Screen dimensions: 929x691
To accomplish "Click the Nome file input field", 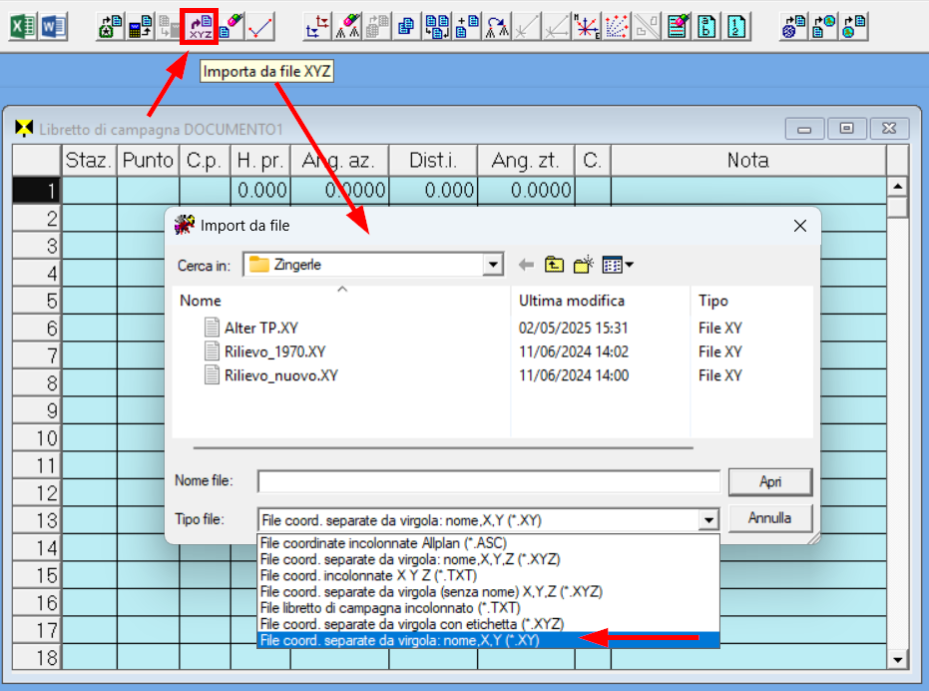I will point(489,481).
